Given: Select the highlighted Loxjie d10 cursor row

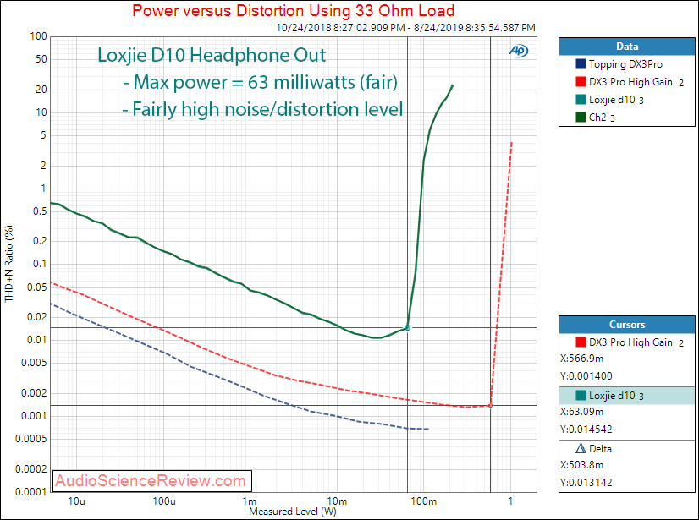Looking at the screenshot, I should pos(627,396).
